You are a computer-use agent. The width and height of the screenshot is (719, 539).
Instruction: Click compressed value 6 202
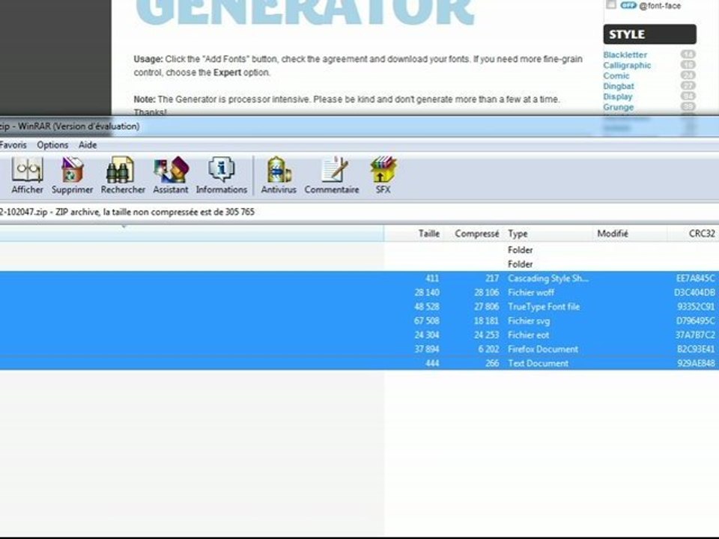pos(488,350)
